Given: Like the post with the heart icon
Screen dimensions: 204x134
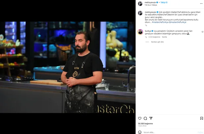Looking at the screenshot, I should [x=140, y=118].
